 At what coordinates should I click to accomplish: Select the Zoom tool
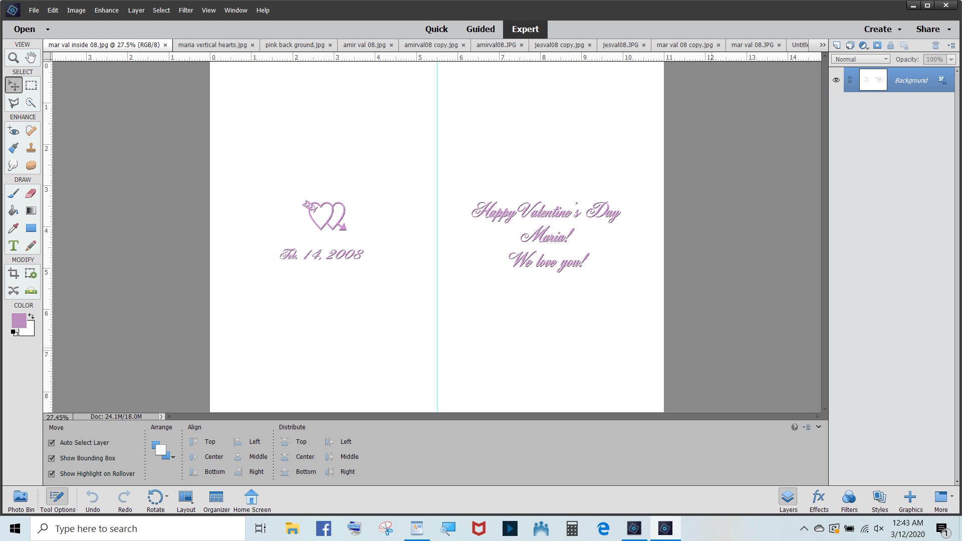[x=14, y=58]
